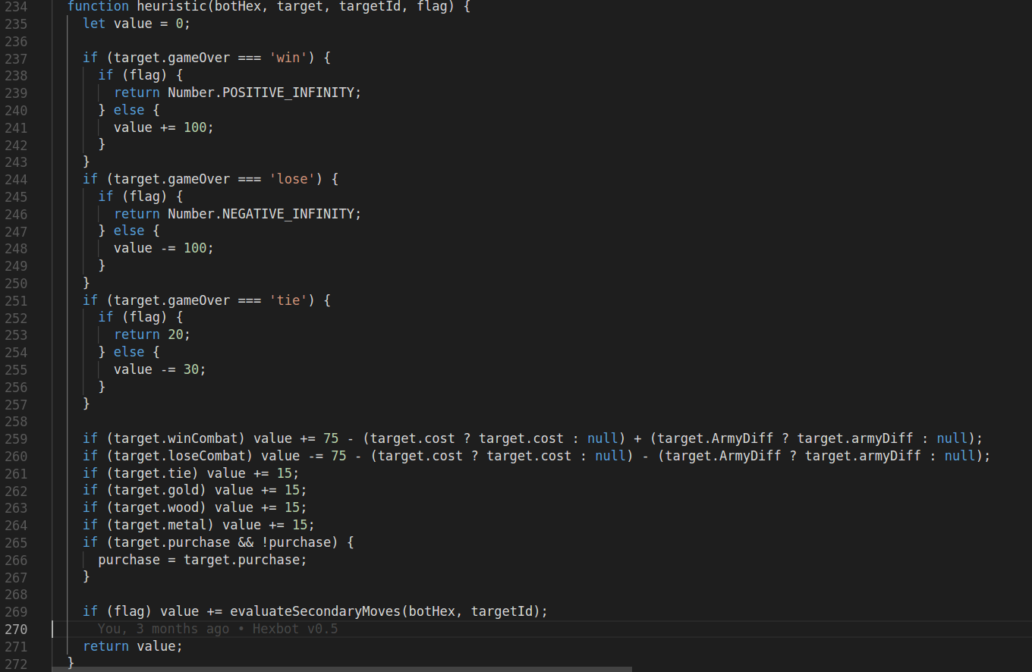The height and width of the screenshot is (672, 1032).
Task: Click "target.gold" on line 262
Action: [156, 490]
